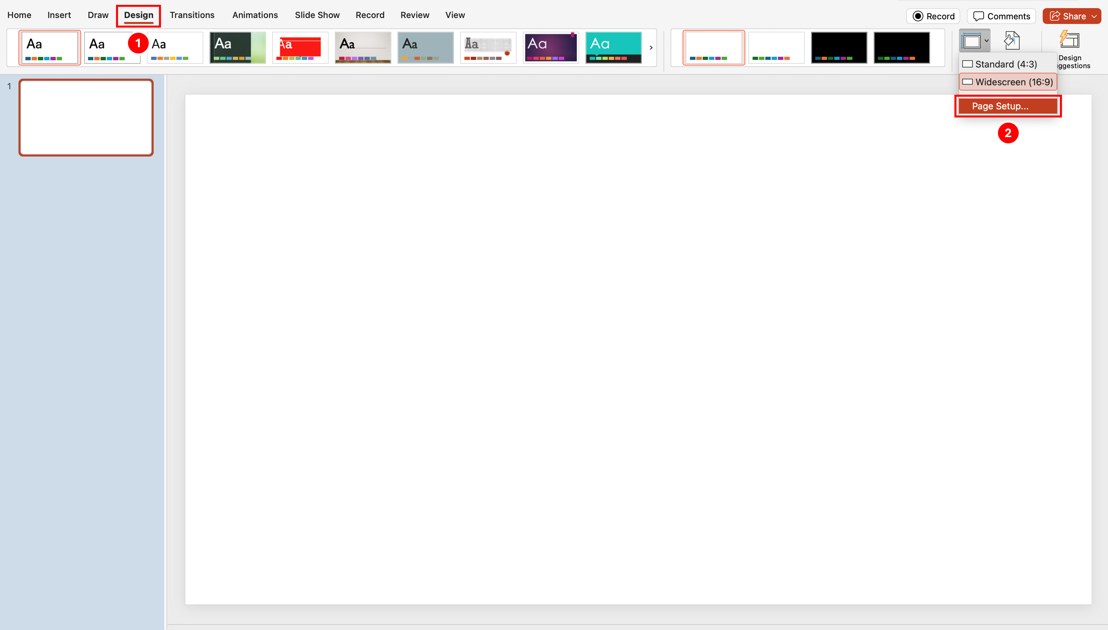
Task: Switch to the Animations tab
Action: (255, 15)
